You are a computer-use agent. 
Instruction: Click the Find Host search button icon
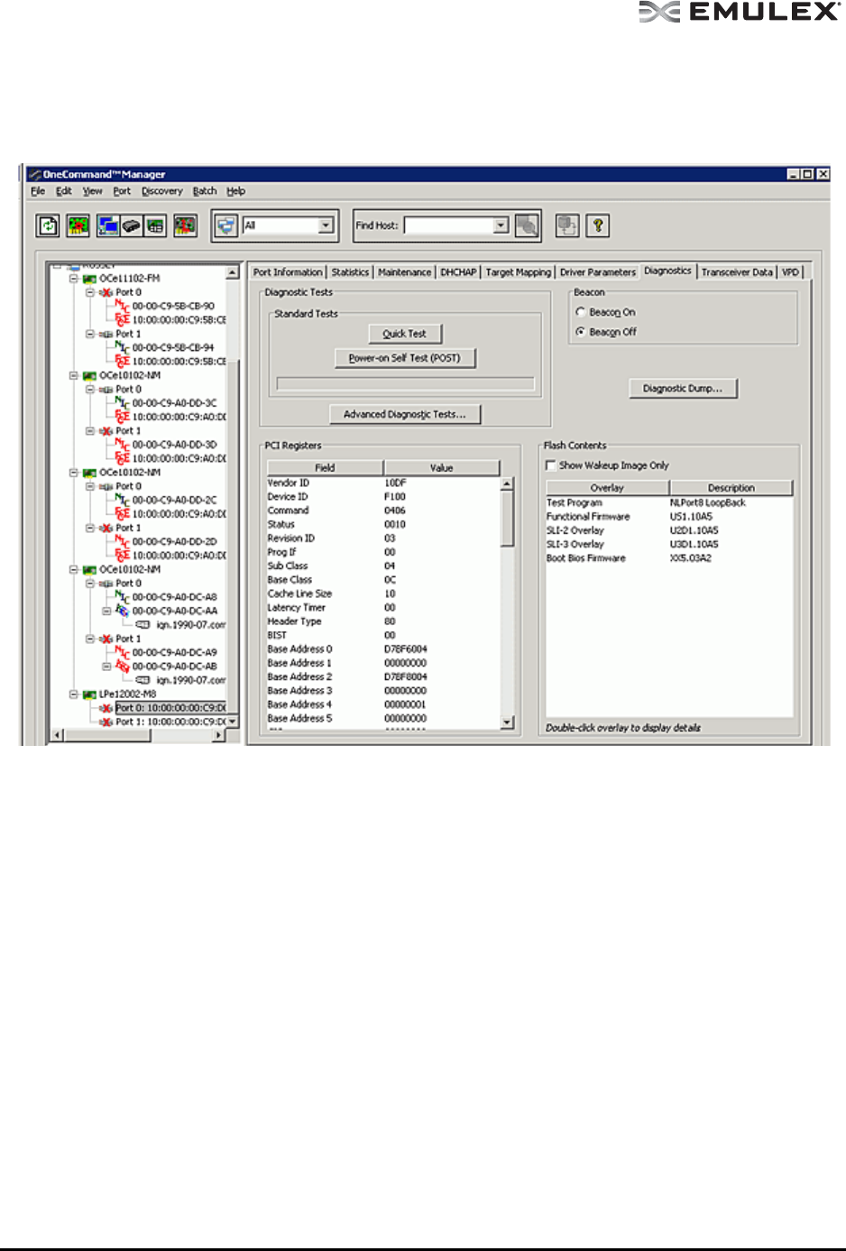(x=527, y=225)
